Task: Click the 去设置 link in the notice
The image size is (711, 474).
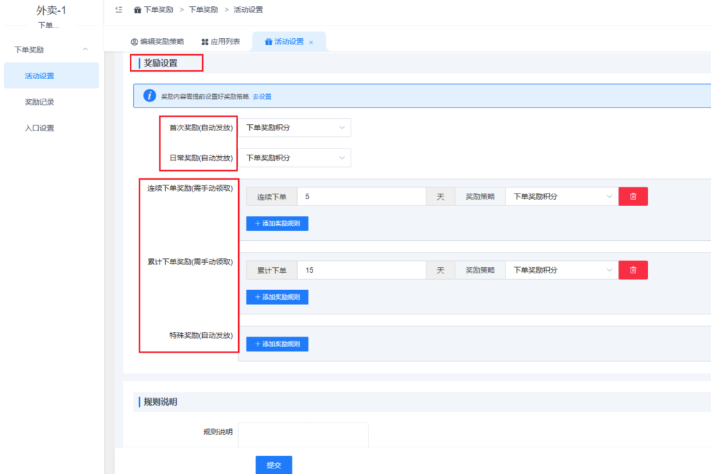Action: pos(262,96)
